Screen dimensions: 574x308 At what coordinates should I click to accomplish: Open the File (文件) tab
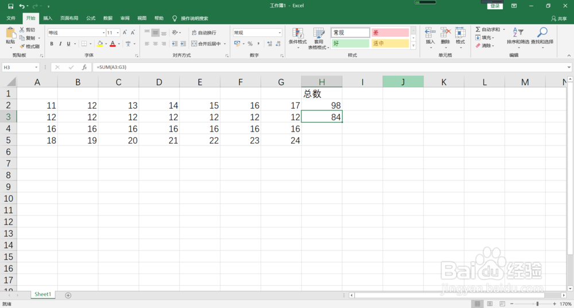point(11,18)
